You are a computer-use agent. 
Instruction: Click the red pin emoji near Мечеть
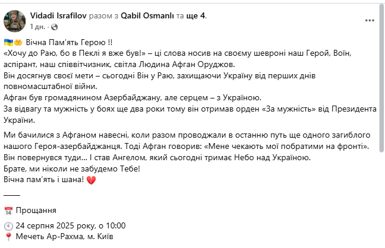tap(8, 236)
